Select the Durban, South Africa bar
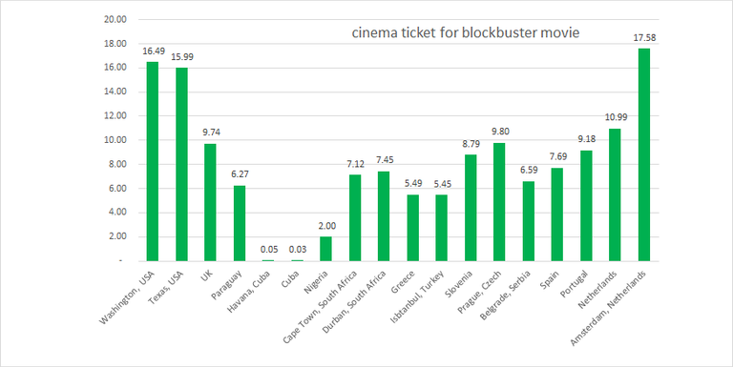This screenshot has width=733, height=367. [384, 216]
